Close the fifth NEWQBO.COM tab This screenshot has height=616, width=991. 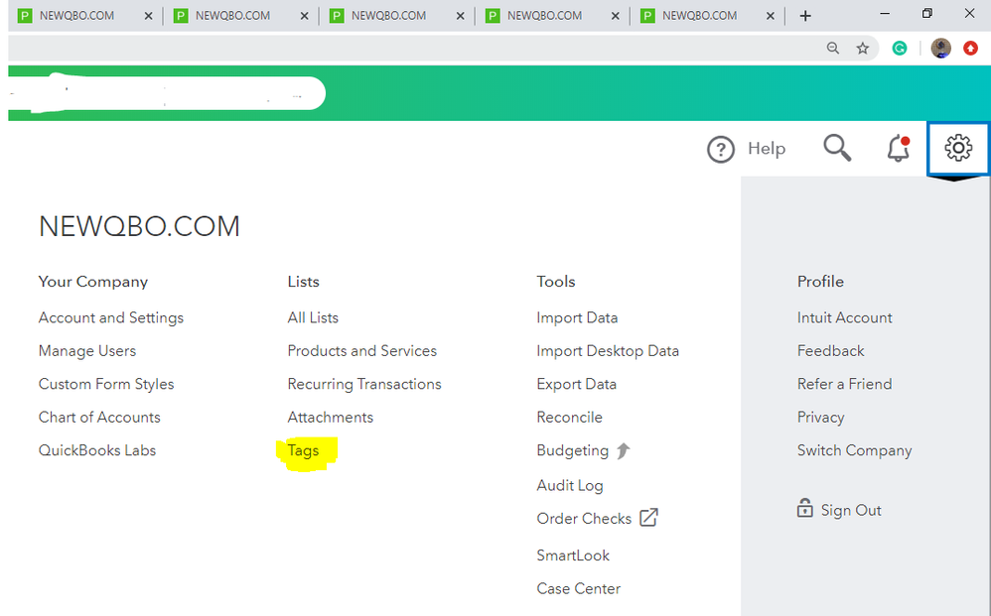771,16
